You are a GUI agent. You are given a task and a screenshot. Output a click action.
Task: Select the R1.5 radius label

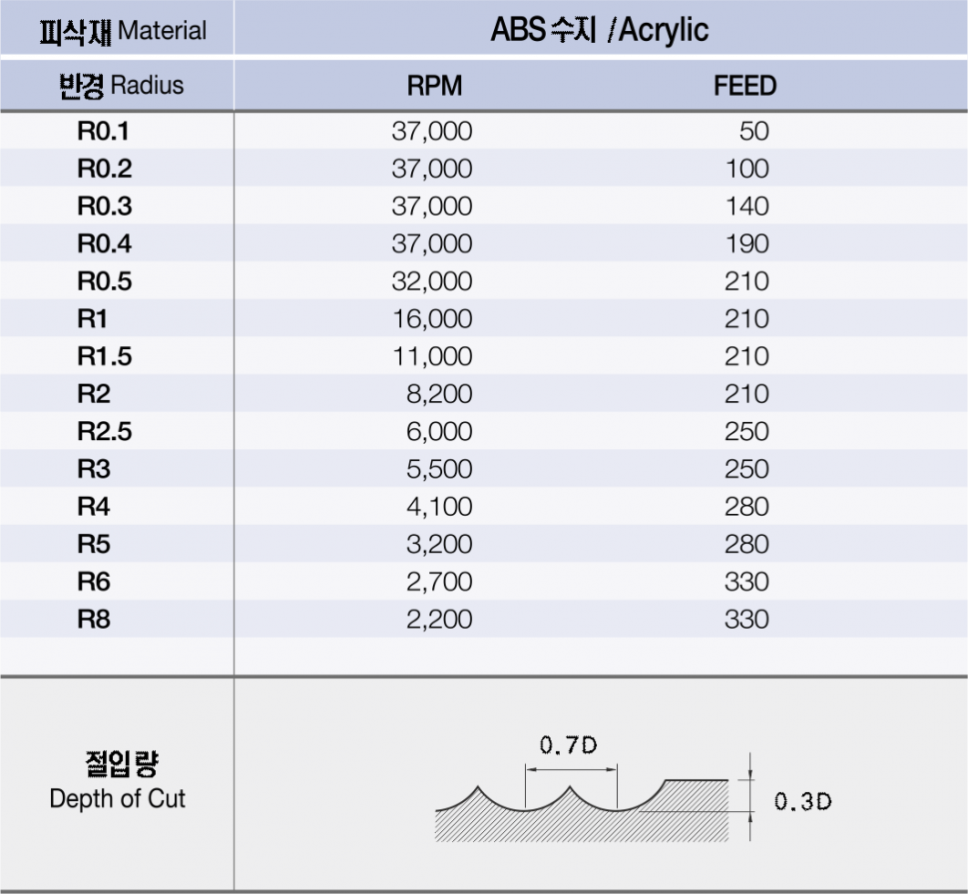click(x=104, y=356)
